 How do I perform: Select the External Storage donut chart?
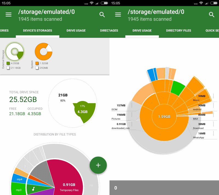point(15,52)
